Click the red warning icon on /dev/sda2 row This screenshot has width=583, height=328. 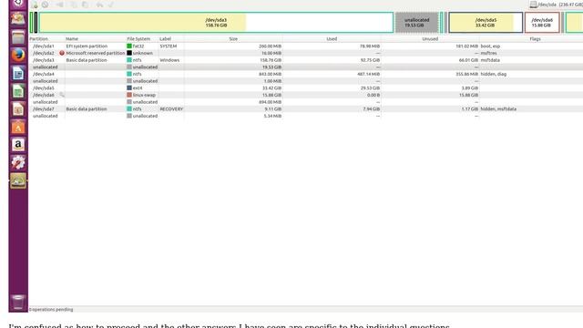coord(62,53)
